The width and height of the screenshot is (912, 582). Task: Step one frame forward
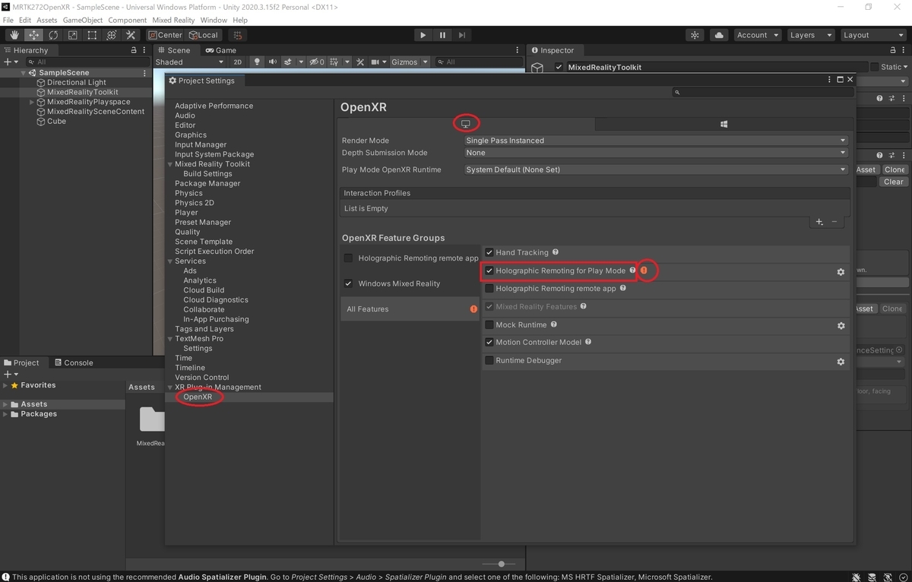pos(461,35)
